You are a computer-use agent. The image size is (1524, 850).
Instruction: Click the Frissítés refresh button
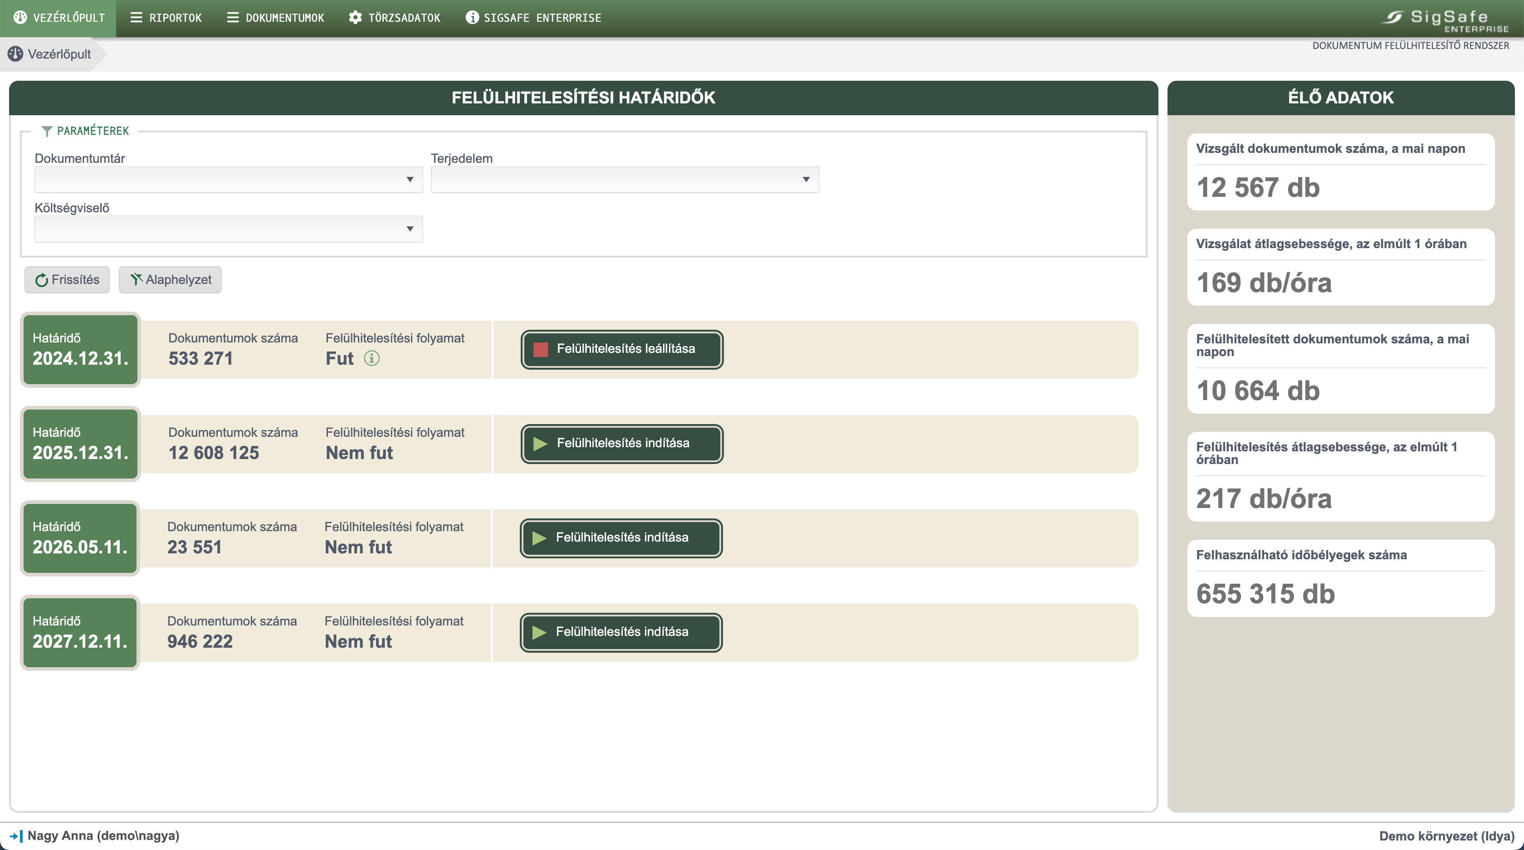pyautogui.click(x=67, y=280)
